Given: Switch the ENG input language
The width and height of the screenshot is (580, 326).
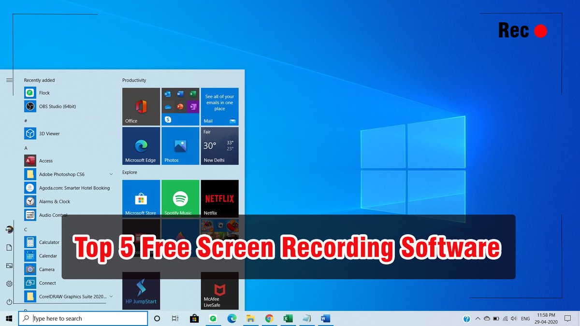Looking at the screenshot, I should tap(525, 319).
